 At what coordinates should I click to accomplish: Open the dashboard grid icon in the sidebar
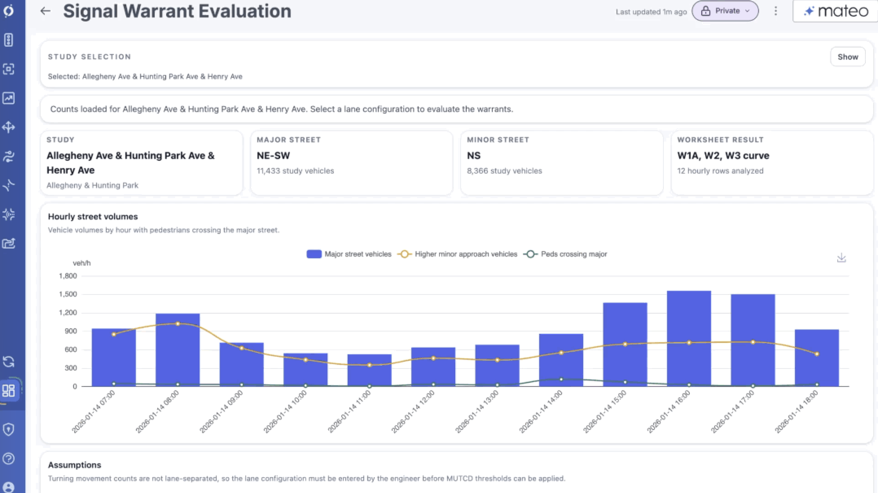[9, 390]
